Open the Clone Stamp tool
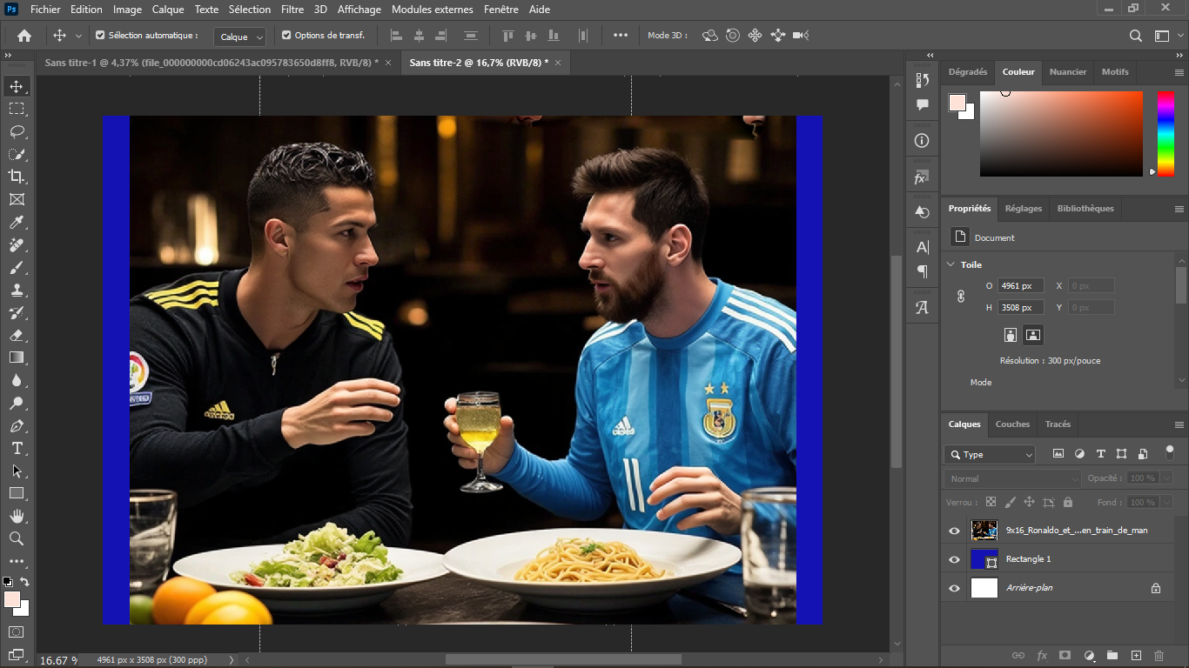Viewport: 1189px width, 668px height. pos(16,290)
